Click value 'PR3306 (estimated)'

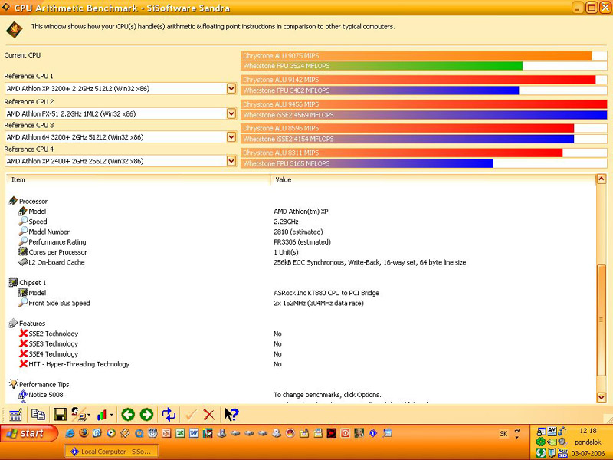tap(302, 242)
